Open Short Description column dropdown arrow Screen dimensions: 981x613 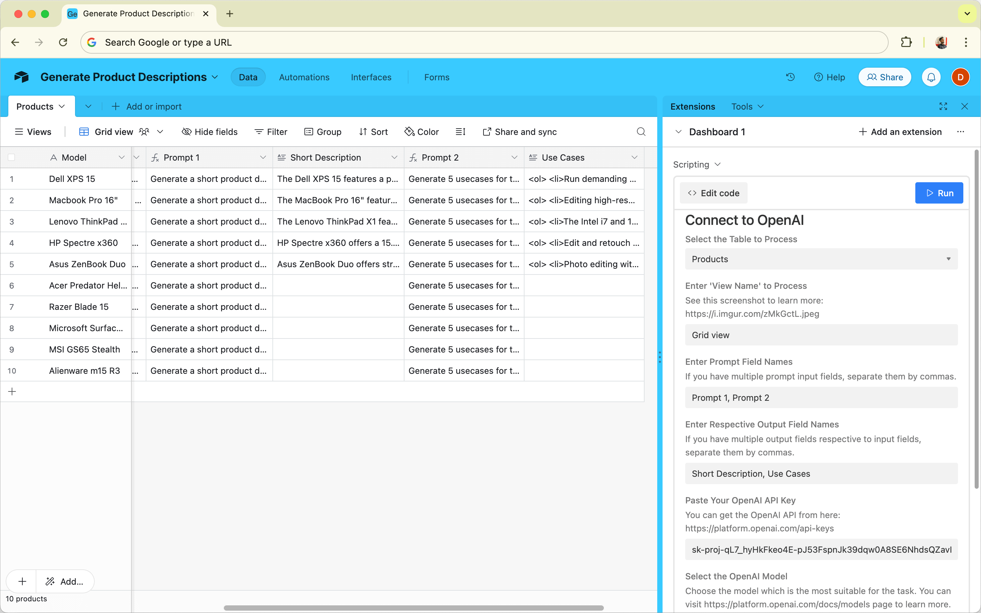(x=394, y=157)
